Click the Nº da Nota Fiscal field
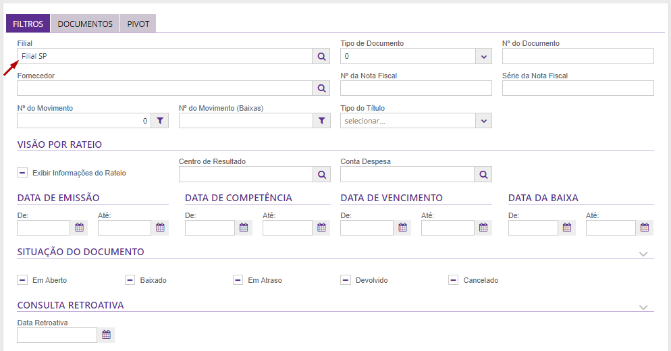671x351 pixels. (x=416, y=88)
